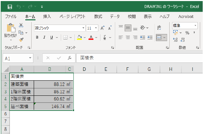The height and width of the screenshot is (134, 203).
Task: Open the Acrobat tab
Action: tap(186, 16)
